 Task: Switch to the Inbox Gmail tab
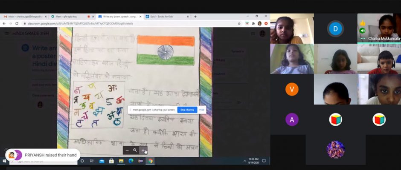[25, 16]
